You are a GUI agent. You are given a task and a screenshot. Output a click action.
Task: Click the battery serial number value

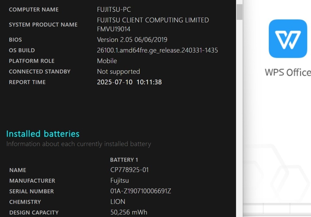coord(140,191)
